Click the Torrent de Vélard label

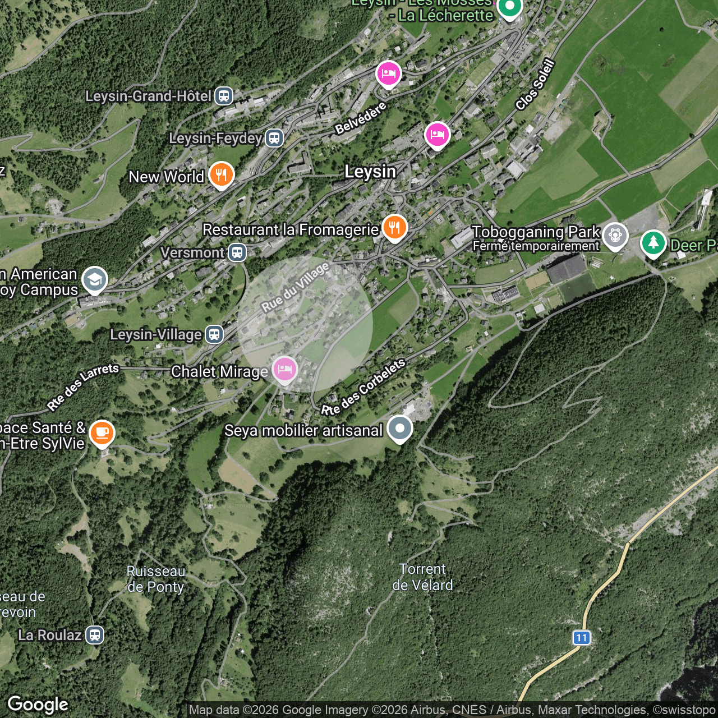[422, 577]
